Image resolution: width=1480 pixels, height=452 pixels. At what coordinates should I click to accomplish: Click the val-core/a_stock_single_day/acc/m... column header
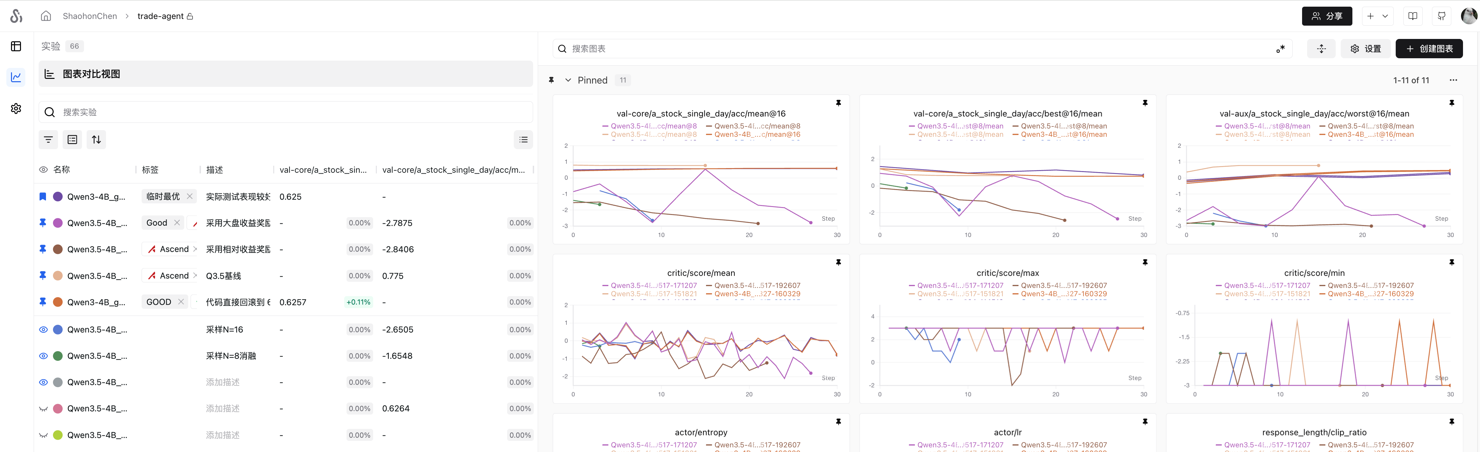pos(453,170)
